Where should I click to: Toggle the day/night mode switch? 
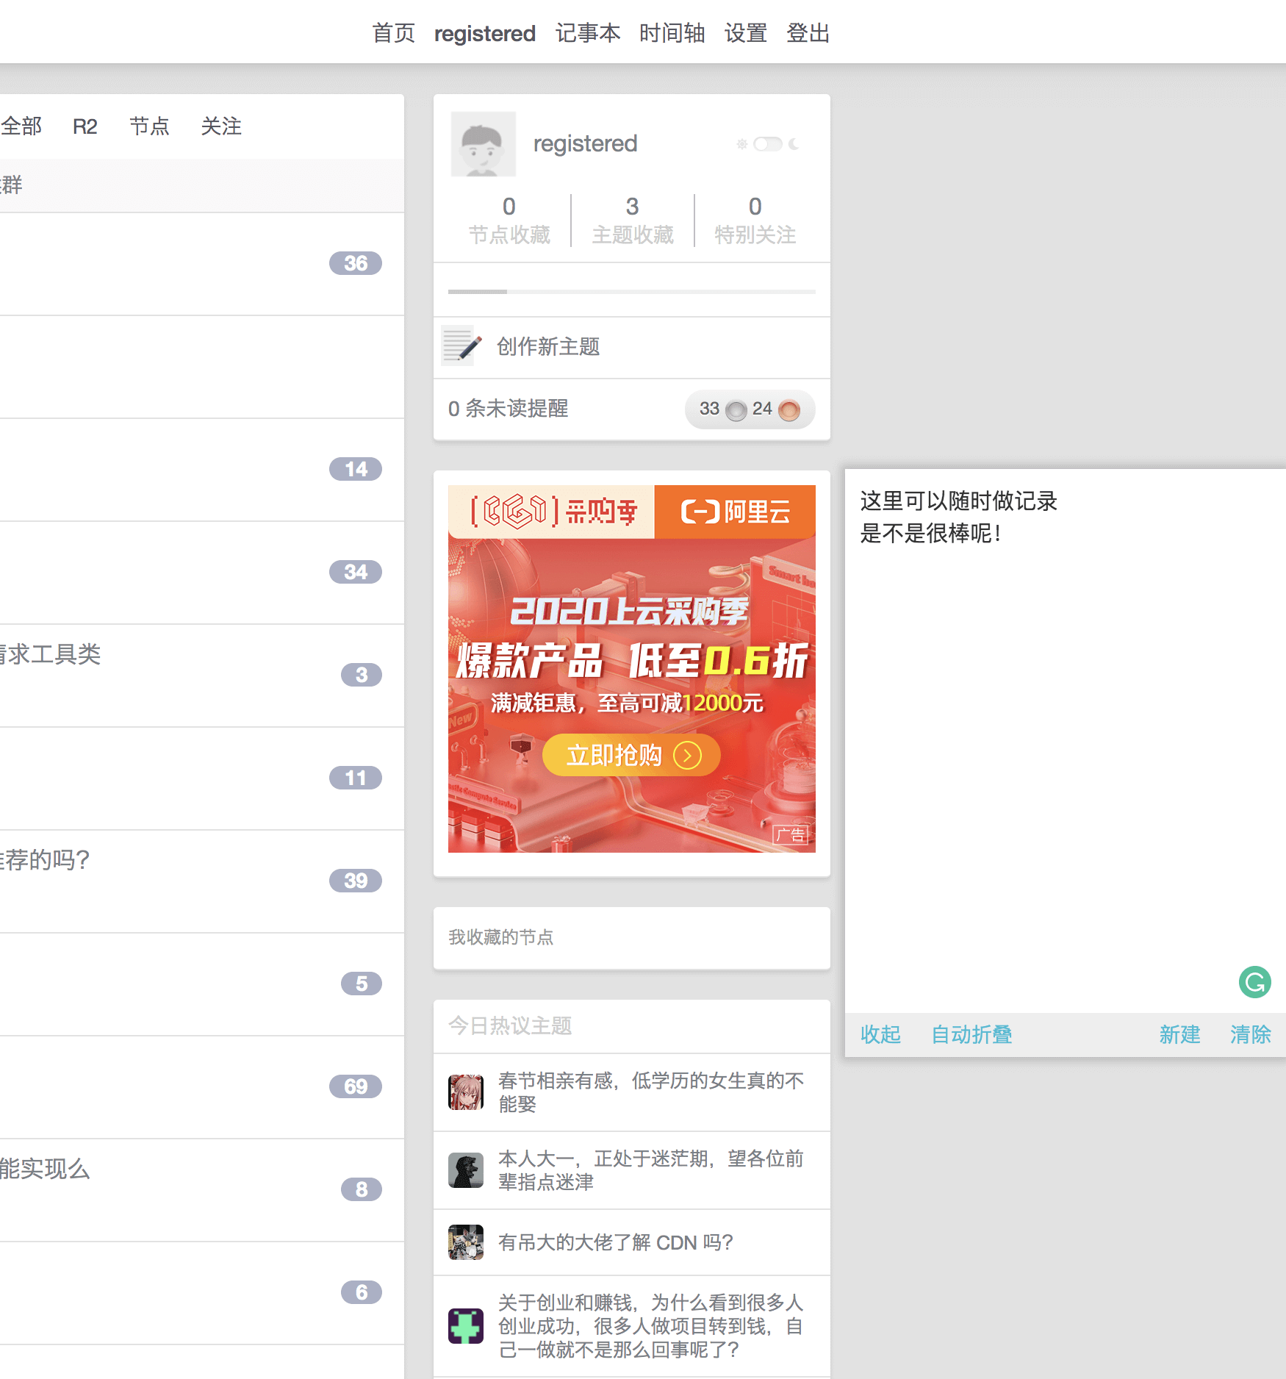pos(768,144)
